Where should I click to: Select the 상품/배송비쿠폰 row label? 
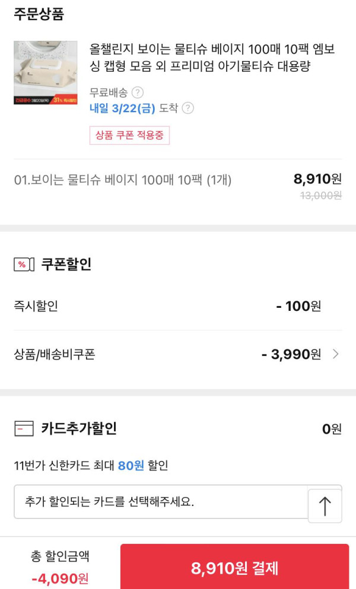[x=54, y=355]
